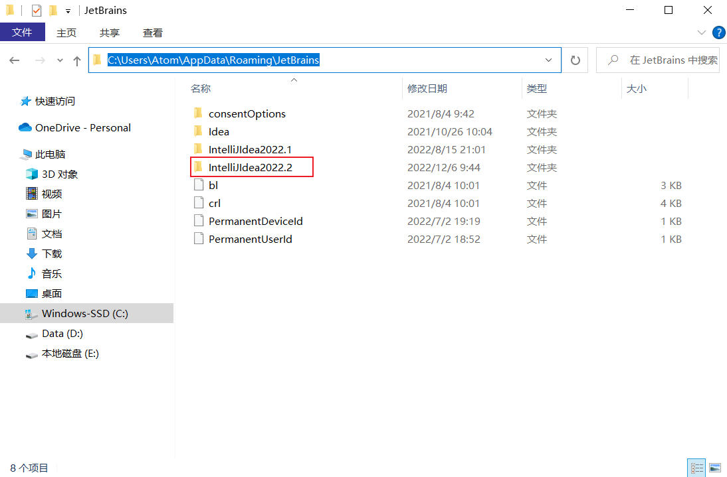This screenshot has height=477, width=727.
Task: Click the folder icon in address bar
Action: click(98, 60)
